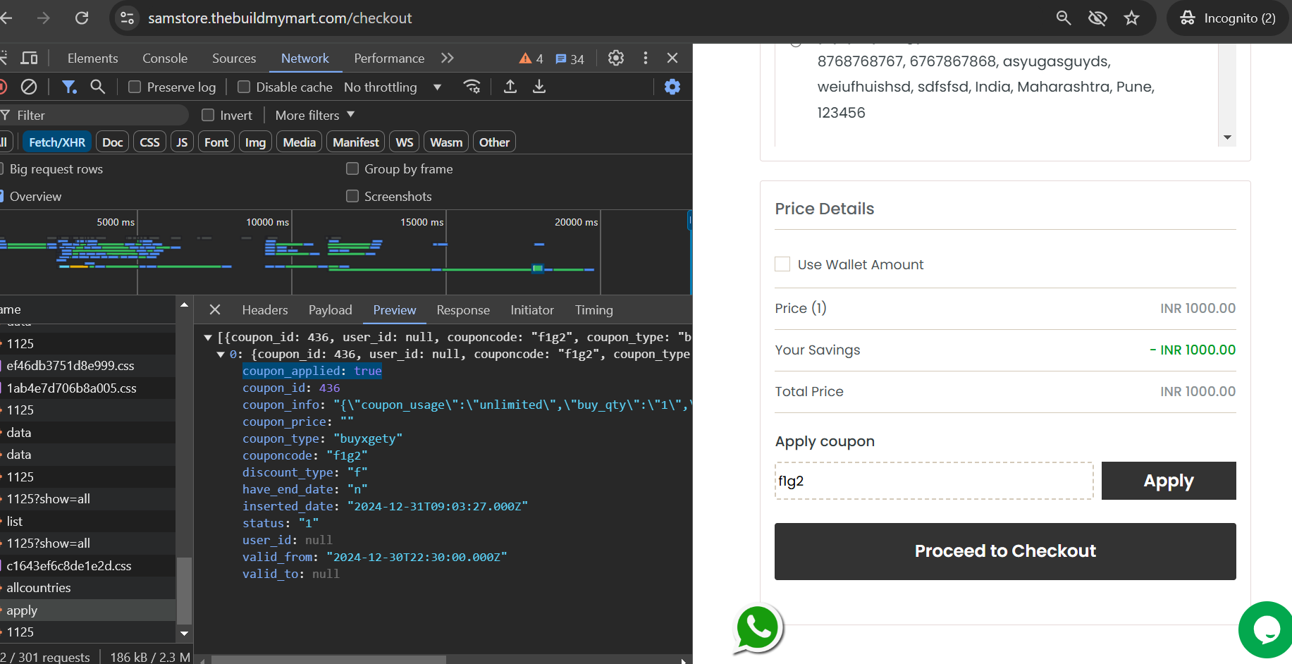Enable Group by frame checkbox
Image resolution: width=1292 pixels, height=664 pixels.
[x=352, y=168]
